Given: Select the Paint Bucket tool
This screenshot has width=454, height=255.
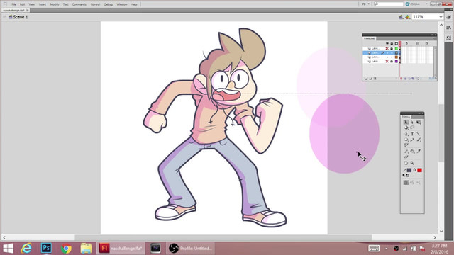Looking at the screenshot, I should pyautogui.click(x=412, y=151).
